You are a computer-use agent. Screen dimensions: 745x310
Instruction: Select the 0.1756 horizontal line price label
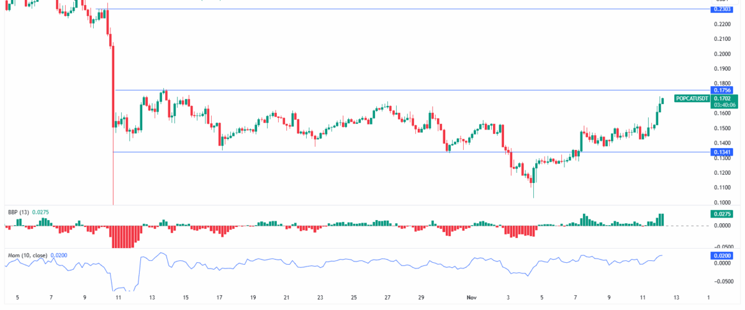tap(722, 91)
